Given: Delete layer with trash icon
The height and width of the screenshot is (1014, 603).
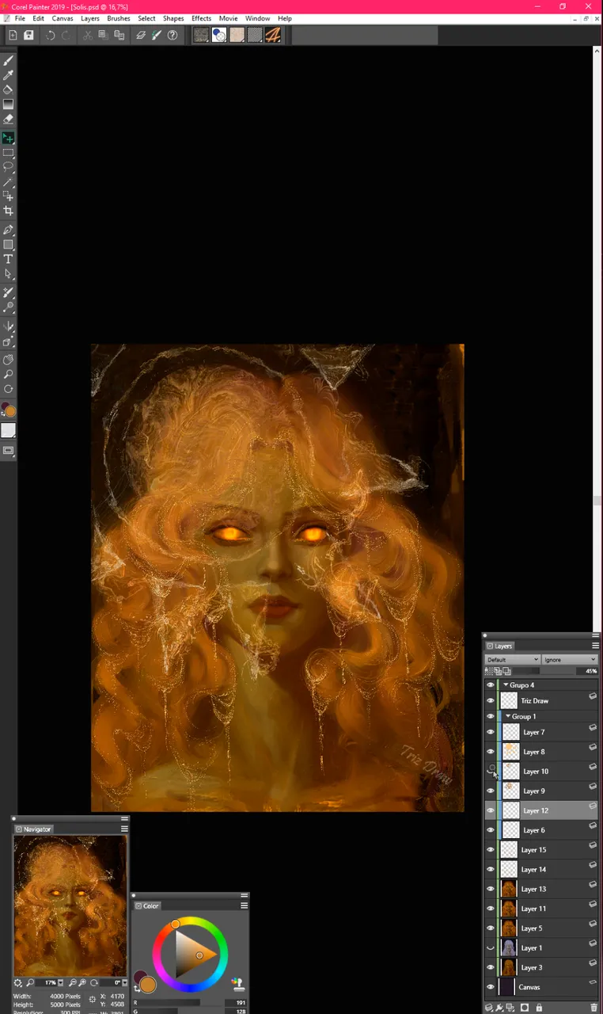Looking at the screenshot, I should point(594,1008).
